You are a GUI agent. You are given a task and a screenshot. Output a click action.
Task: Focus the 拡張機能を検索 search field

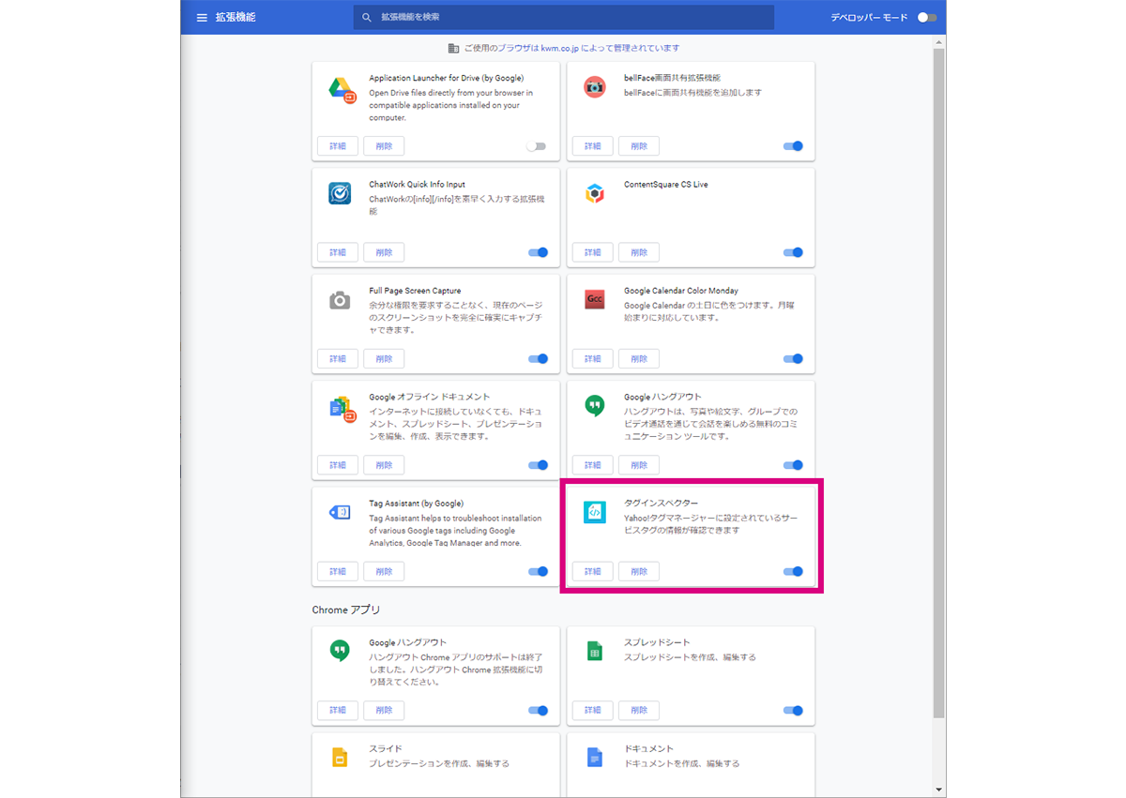(564, 18)
